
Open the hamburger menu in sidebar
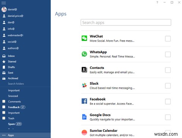coord(4,3)
